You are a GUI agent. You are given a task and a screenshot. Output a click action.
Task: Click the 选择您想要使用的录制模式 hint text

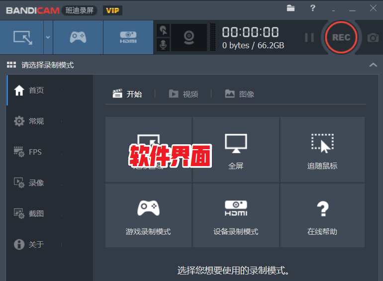click(233, 271)
